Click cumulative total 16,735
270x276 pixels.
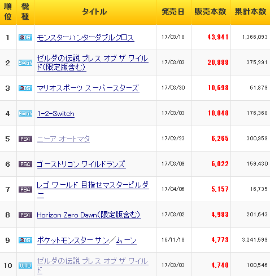259,189
